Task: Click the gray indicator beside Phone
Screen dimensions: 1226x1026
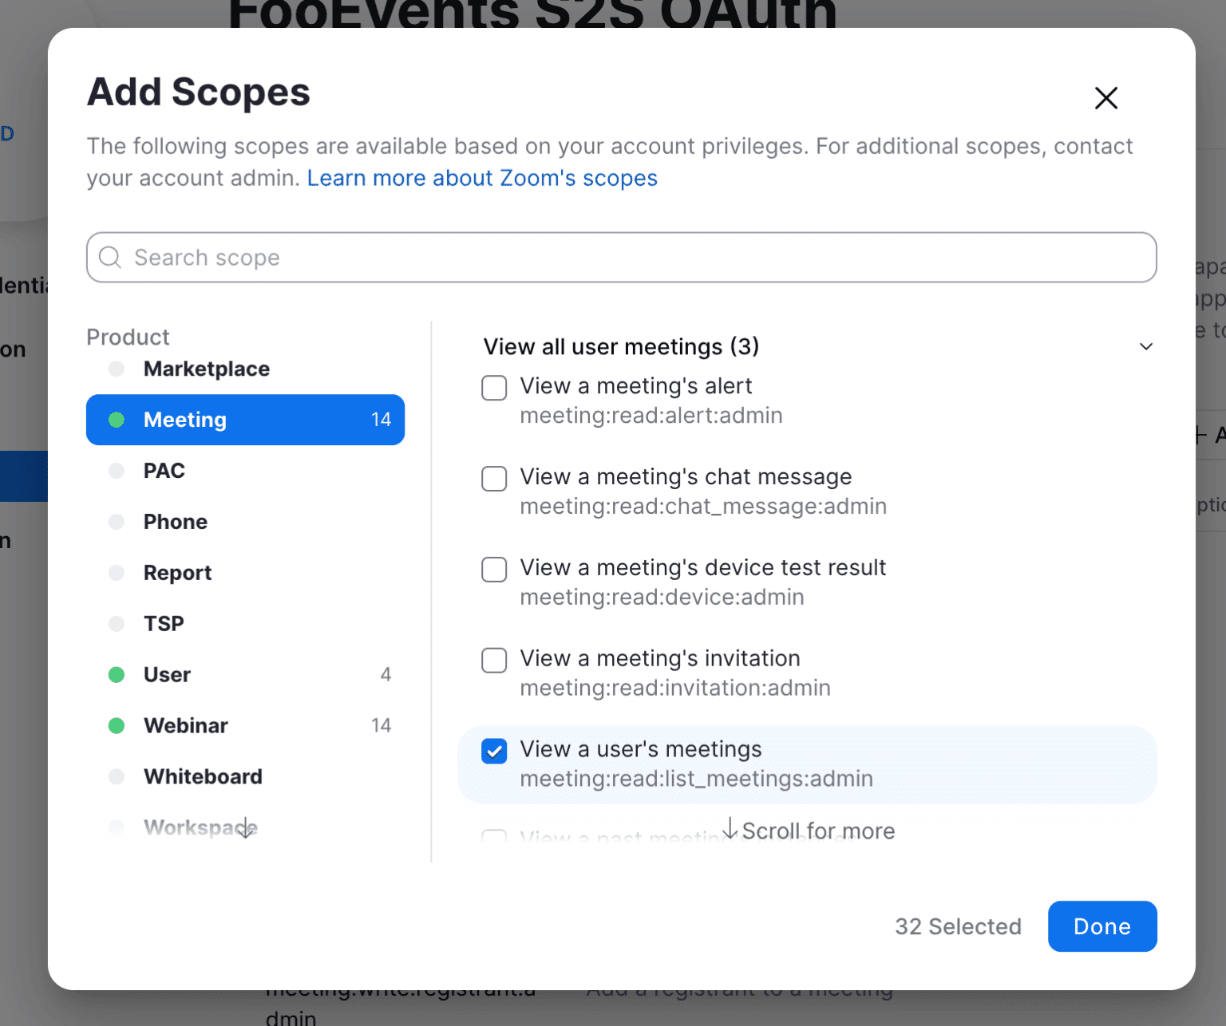Action: [x=117, y=521]
